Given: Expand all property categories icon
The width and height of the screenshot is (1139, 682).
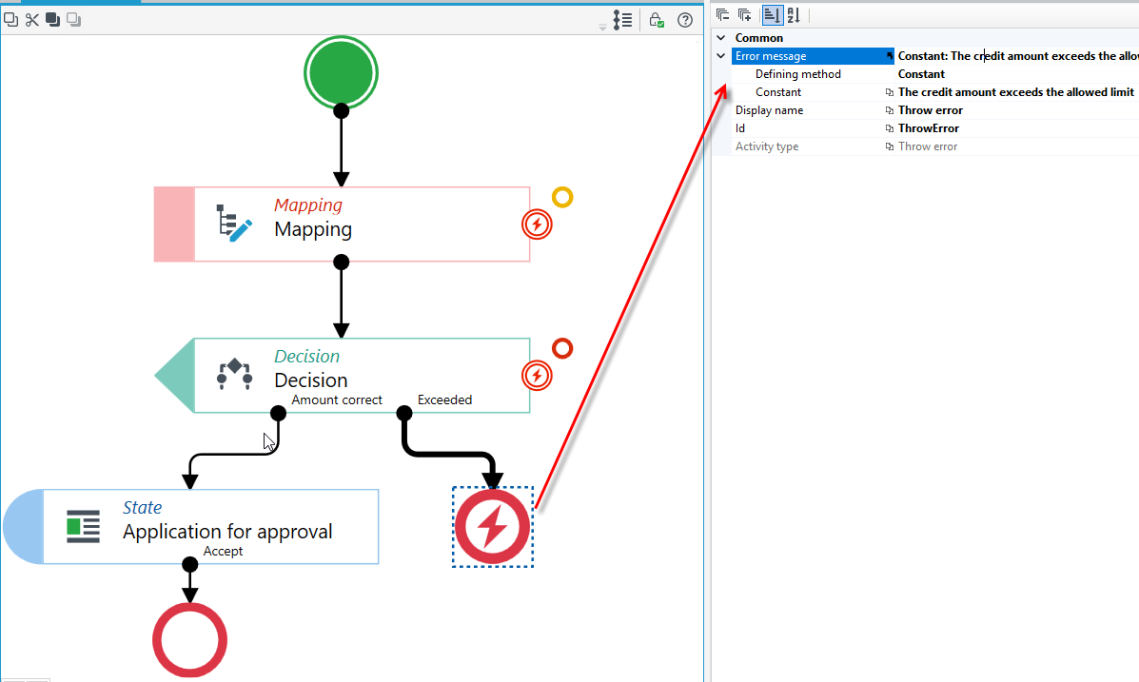Looking at the screenshot, I should click(744, 14).
